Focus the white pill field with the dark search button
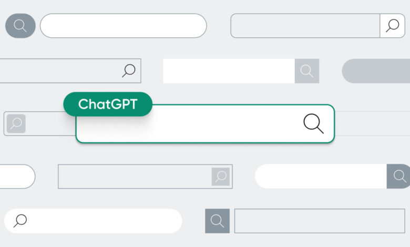Image resolution: width=410 pixels, height=247 pixels. [x=321, y=176]
